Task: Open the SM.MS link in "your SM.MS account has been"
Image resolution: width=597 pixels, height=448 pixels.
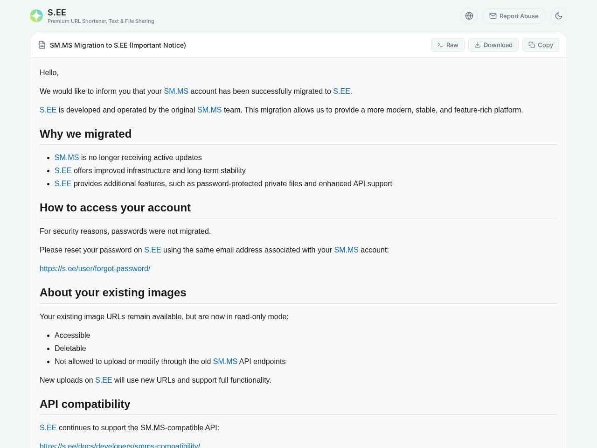Action: tap(176, 91)
